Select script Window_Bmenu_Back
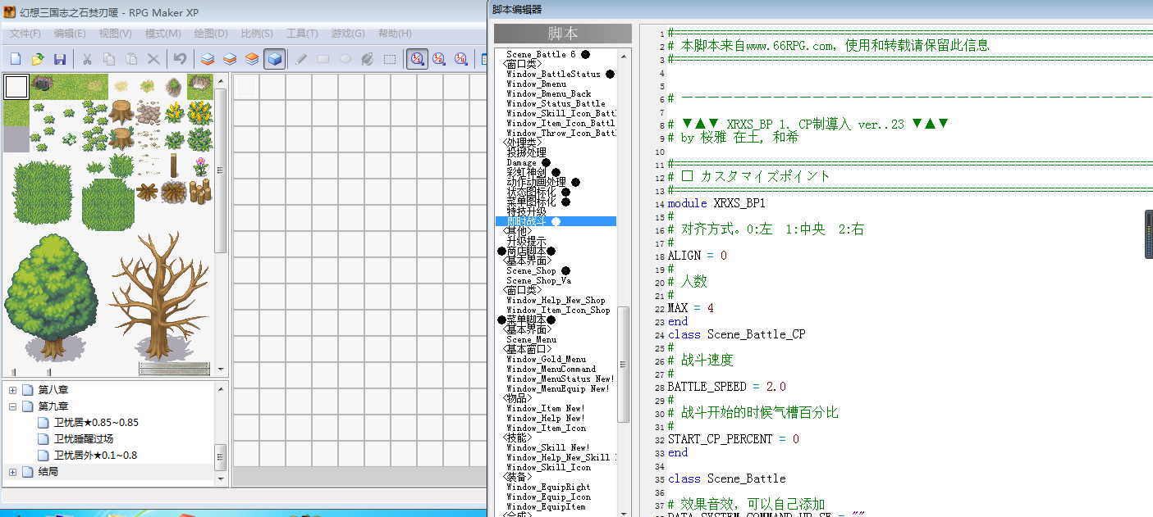The image size is (1153, 517). click(x=548, y=93)
